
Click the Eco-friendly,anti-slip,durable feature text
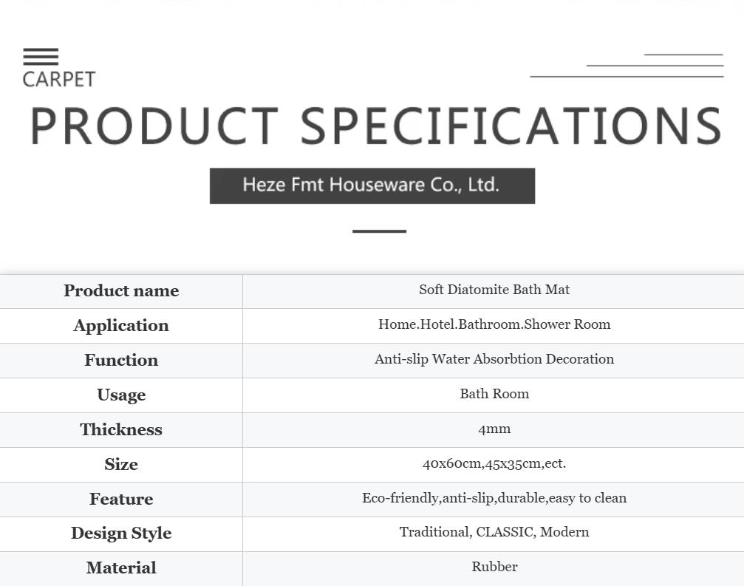[494, 498]
